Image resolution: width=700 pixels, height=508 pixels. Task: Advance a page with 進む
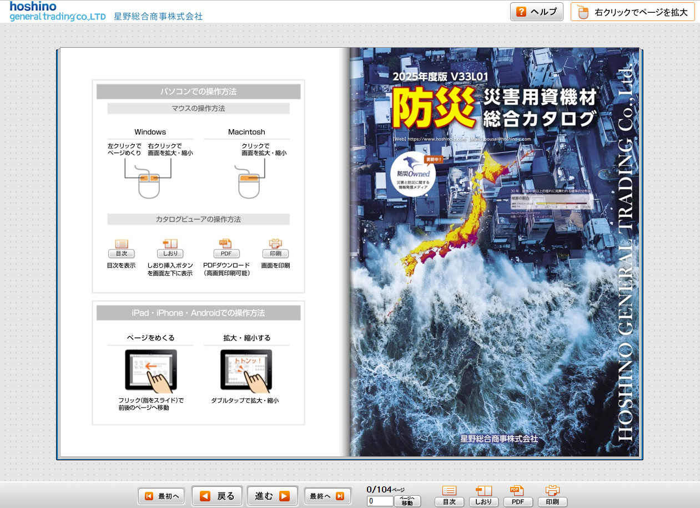pyautogui.click(x=273, y=496)
